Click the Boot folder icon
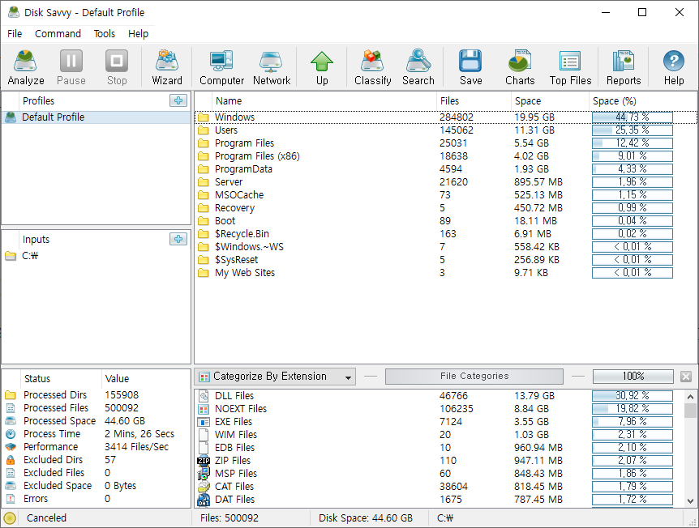 [x=204, y=221]
